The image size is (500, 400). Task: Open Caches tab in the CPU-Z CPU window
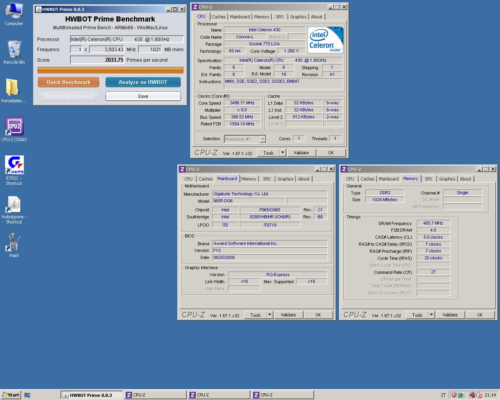tap(218, 17)
